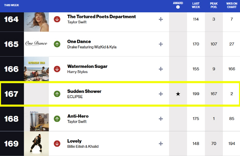240x156 pixels.
Task: Click the down arrow icon for Watermelon Sugar
Action: (57, 69)
